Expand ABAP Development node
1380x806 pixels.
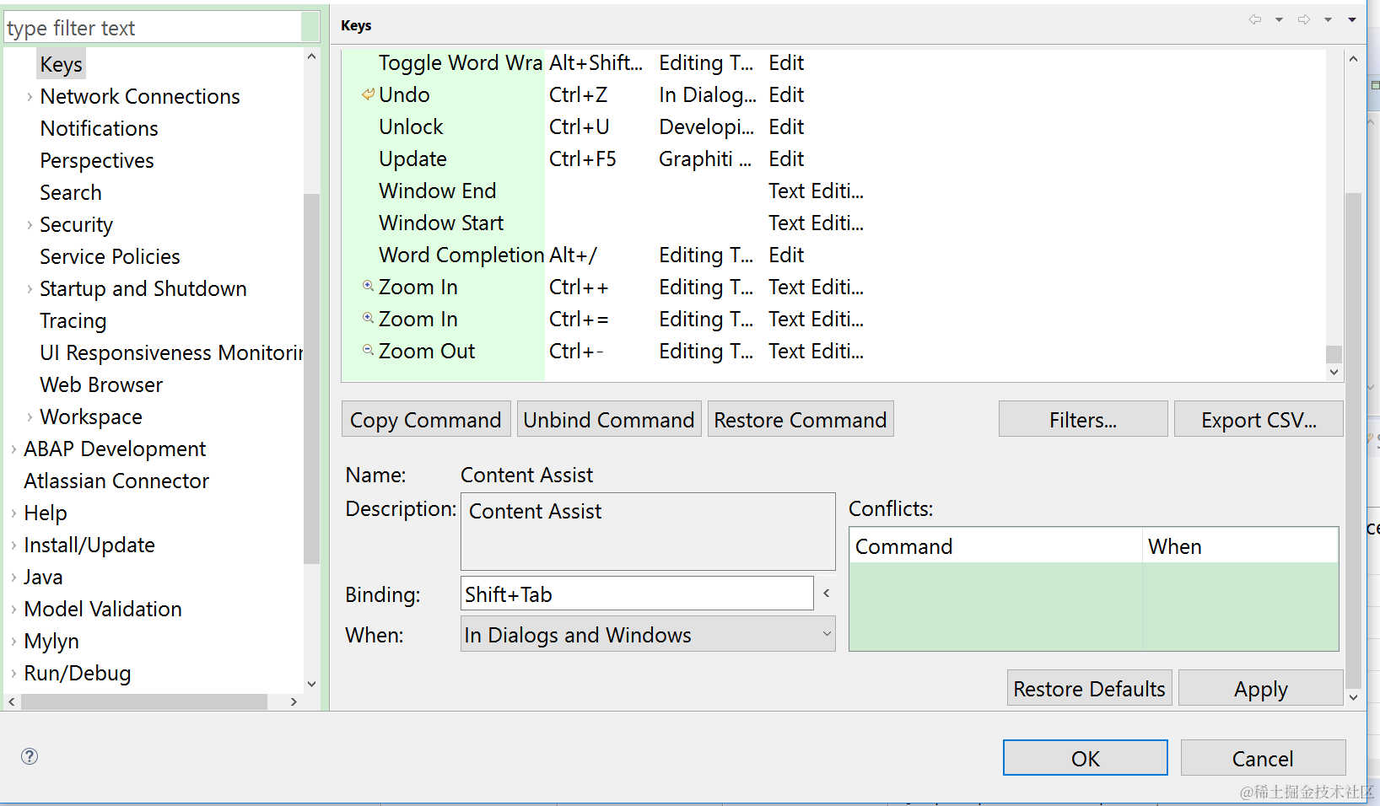13,449
